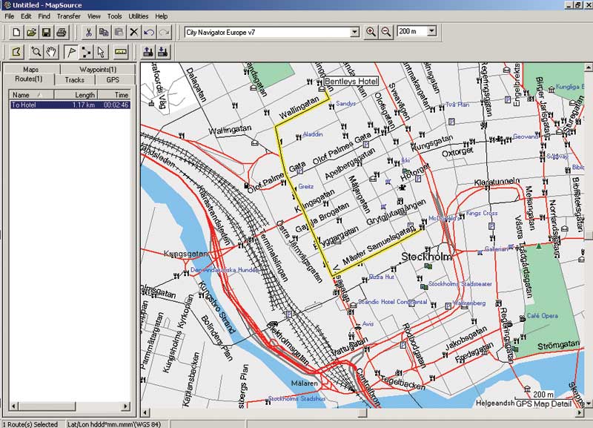
Task: Open the Help menu
Action: coord(161,16)
